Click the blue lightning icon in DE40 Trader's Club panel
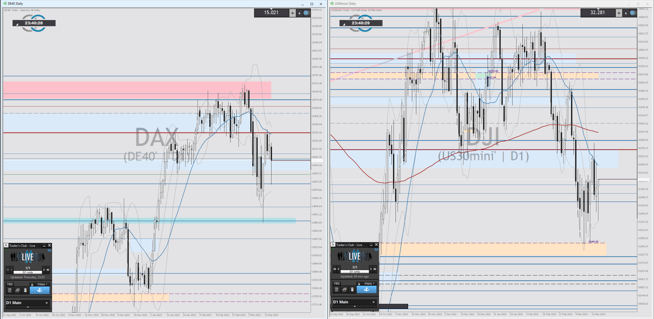The image size is (654, 319). click(49, 250)
